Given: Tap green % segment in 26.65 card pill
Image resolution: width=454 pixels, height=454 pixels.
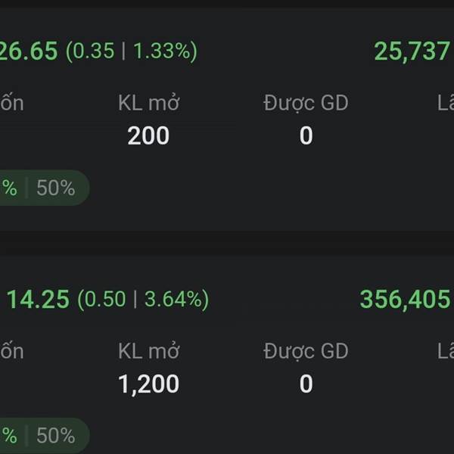Looking at the screenshot, I should [8, 188].
